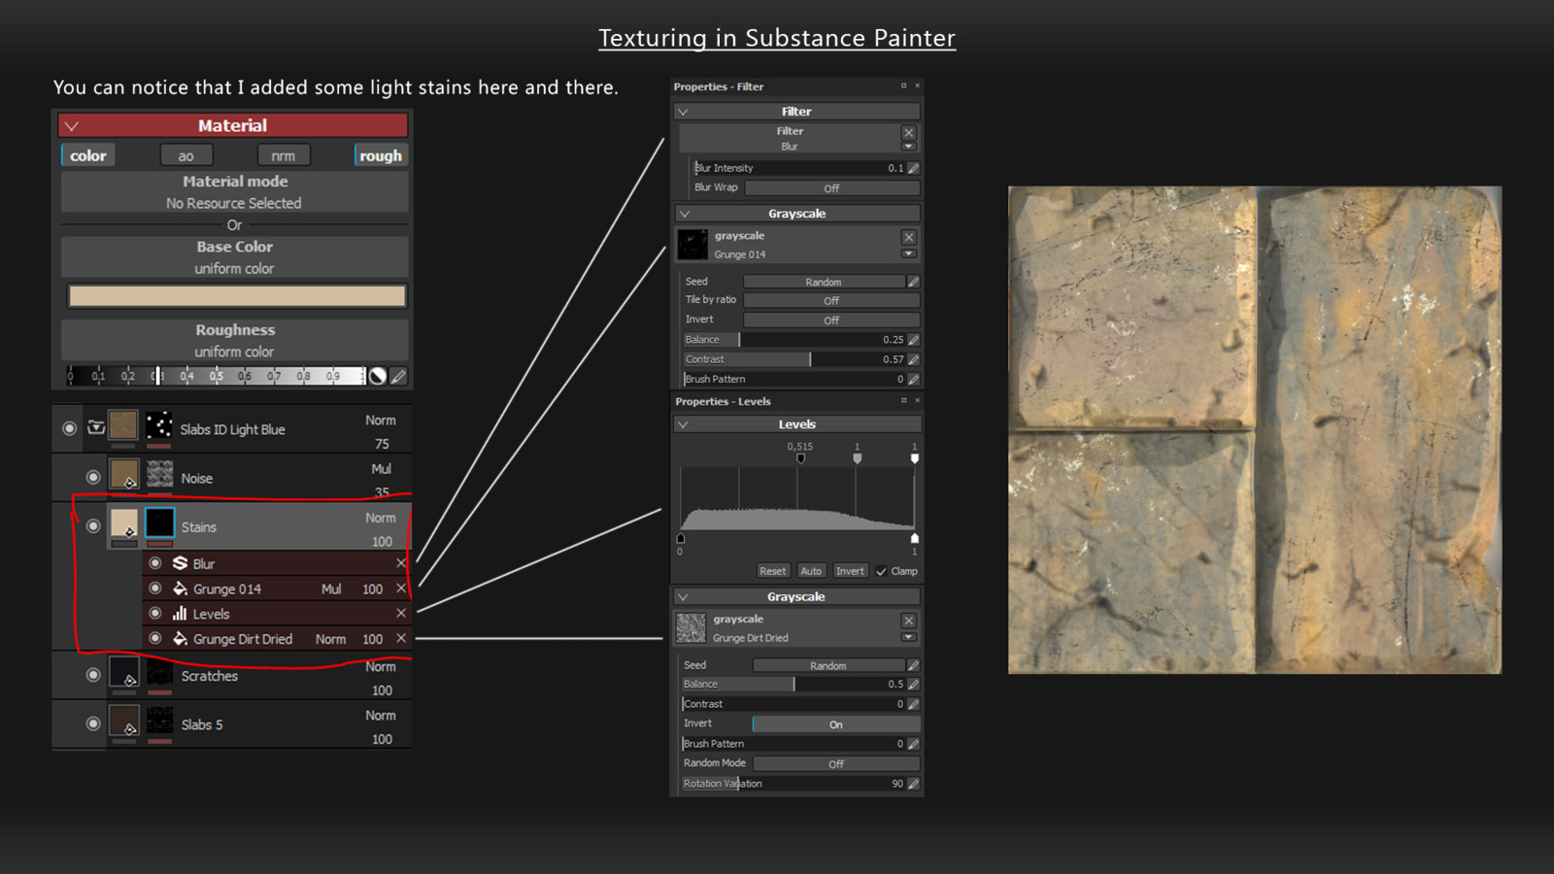
Task: Toggle the color material channel
Action: pos(88,155)
